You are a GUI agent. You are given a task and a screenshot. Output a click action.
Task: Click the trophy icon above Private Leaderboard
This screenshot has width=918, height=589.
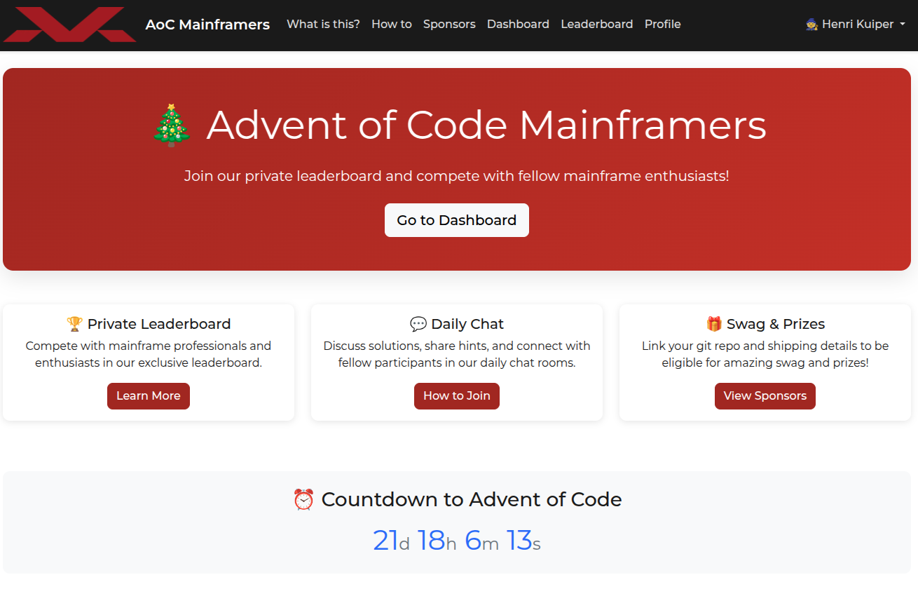pyautogui.click(x=73, y=323)
